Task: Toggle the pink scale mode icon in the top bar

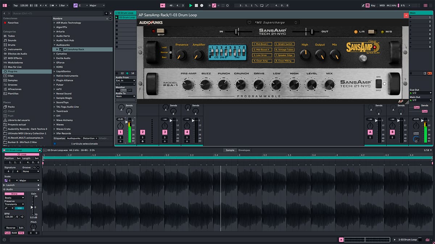Action: click(75, 5)
